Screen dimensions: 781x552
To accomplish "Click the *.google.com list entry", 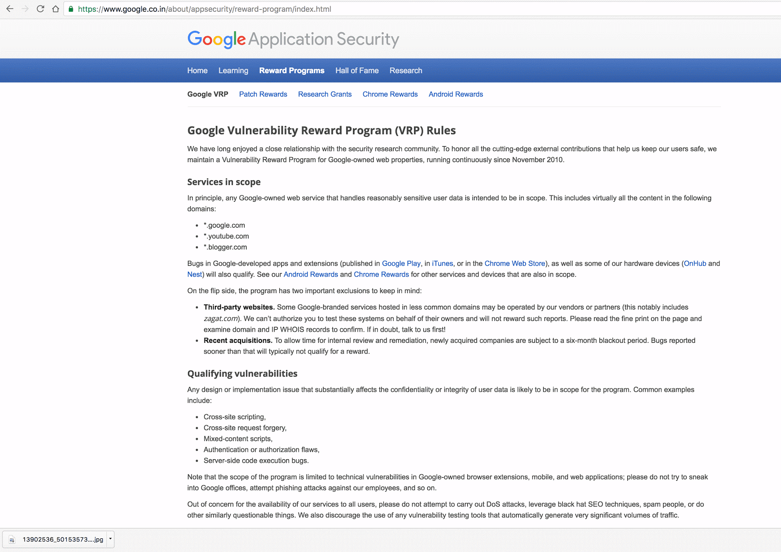I will (225, 225).
